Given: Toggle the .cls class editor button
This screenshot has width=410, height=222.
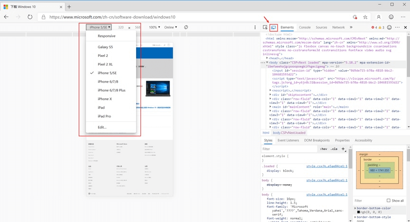Looking at the screenshot, I should (334, 149).
